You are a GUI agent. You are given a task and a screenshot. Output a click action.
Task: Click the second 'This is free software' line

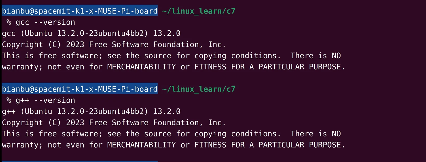click(x=171, y=134)
